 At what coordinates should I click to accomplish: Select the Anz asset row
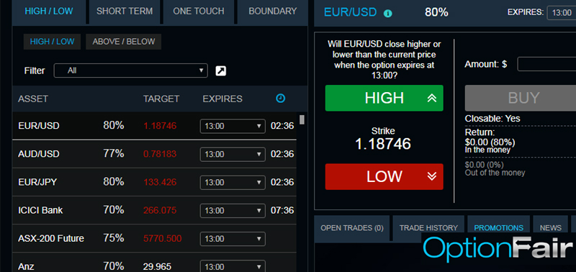[x=154, y=263]
